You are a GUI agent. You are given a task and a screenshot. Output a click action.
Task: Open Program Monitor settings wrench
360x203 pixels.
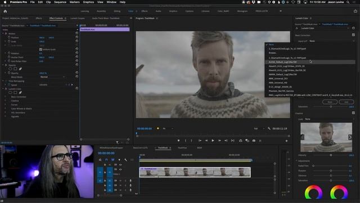pyautogui.click(x=269, y=129)
